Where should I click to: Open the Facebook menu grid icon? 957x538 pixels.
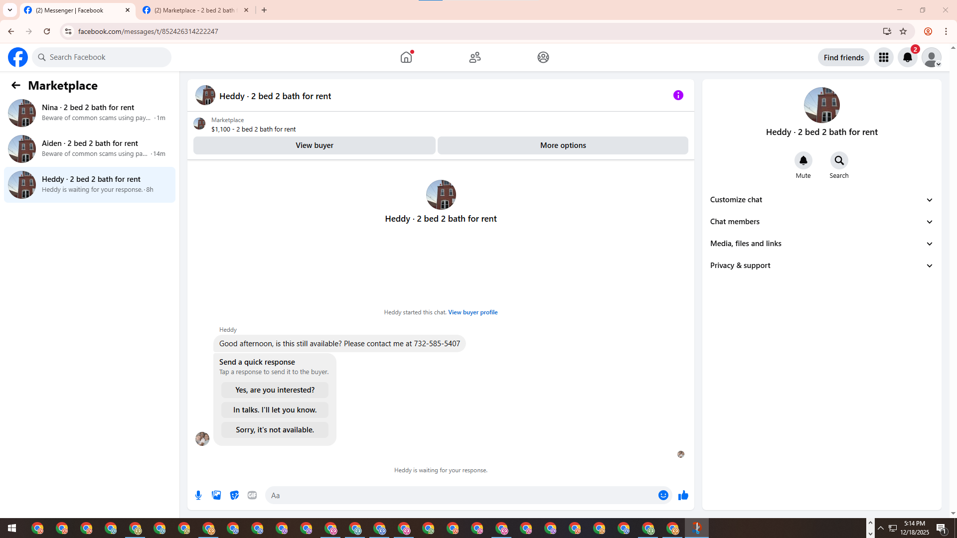point(884,57)
